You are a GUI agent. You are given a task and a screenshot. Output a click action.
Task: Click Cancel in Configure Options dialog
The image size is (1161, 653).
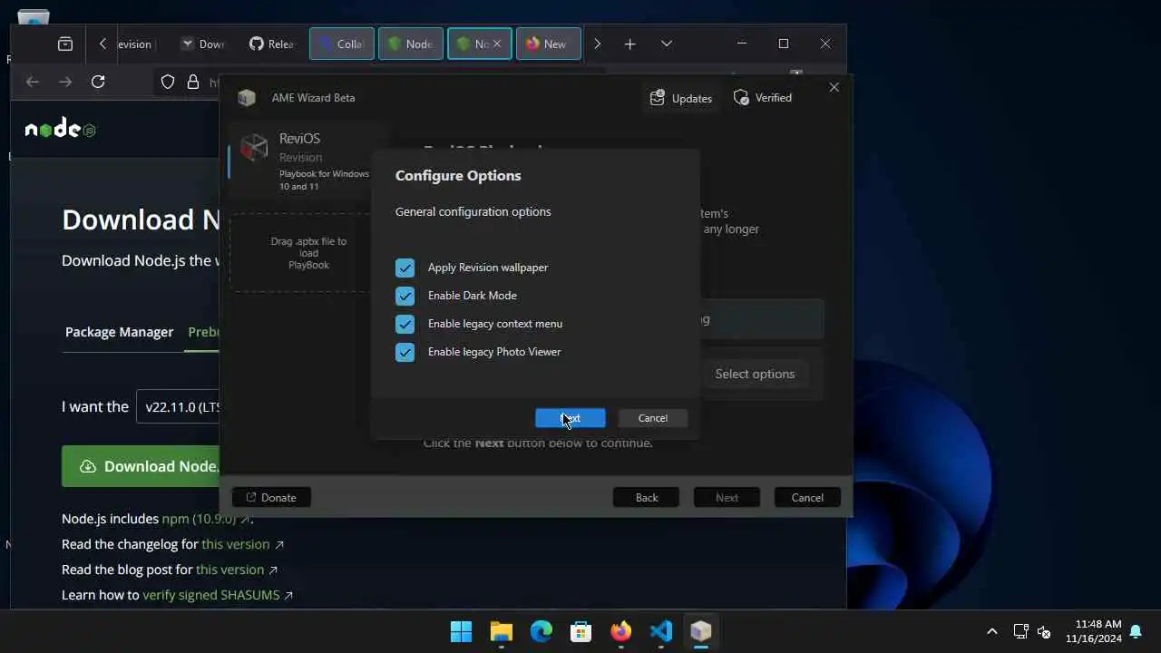pos(652,418)
